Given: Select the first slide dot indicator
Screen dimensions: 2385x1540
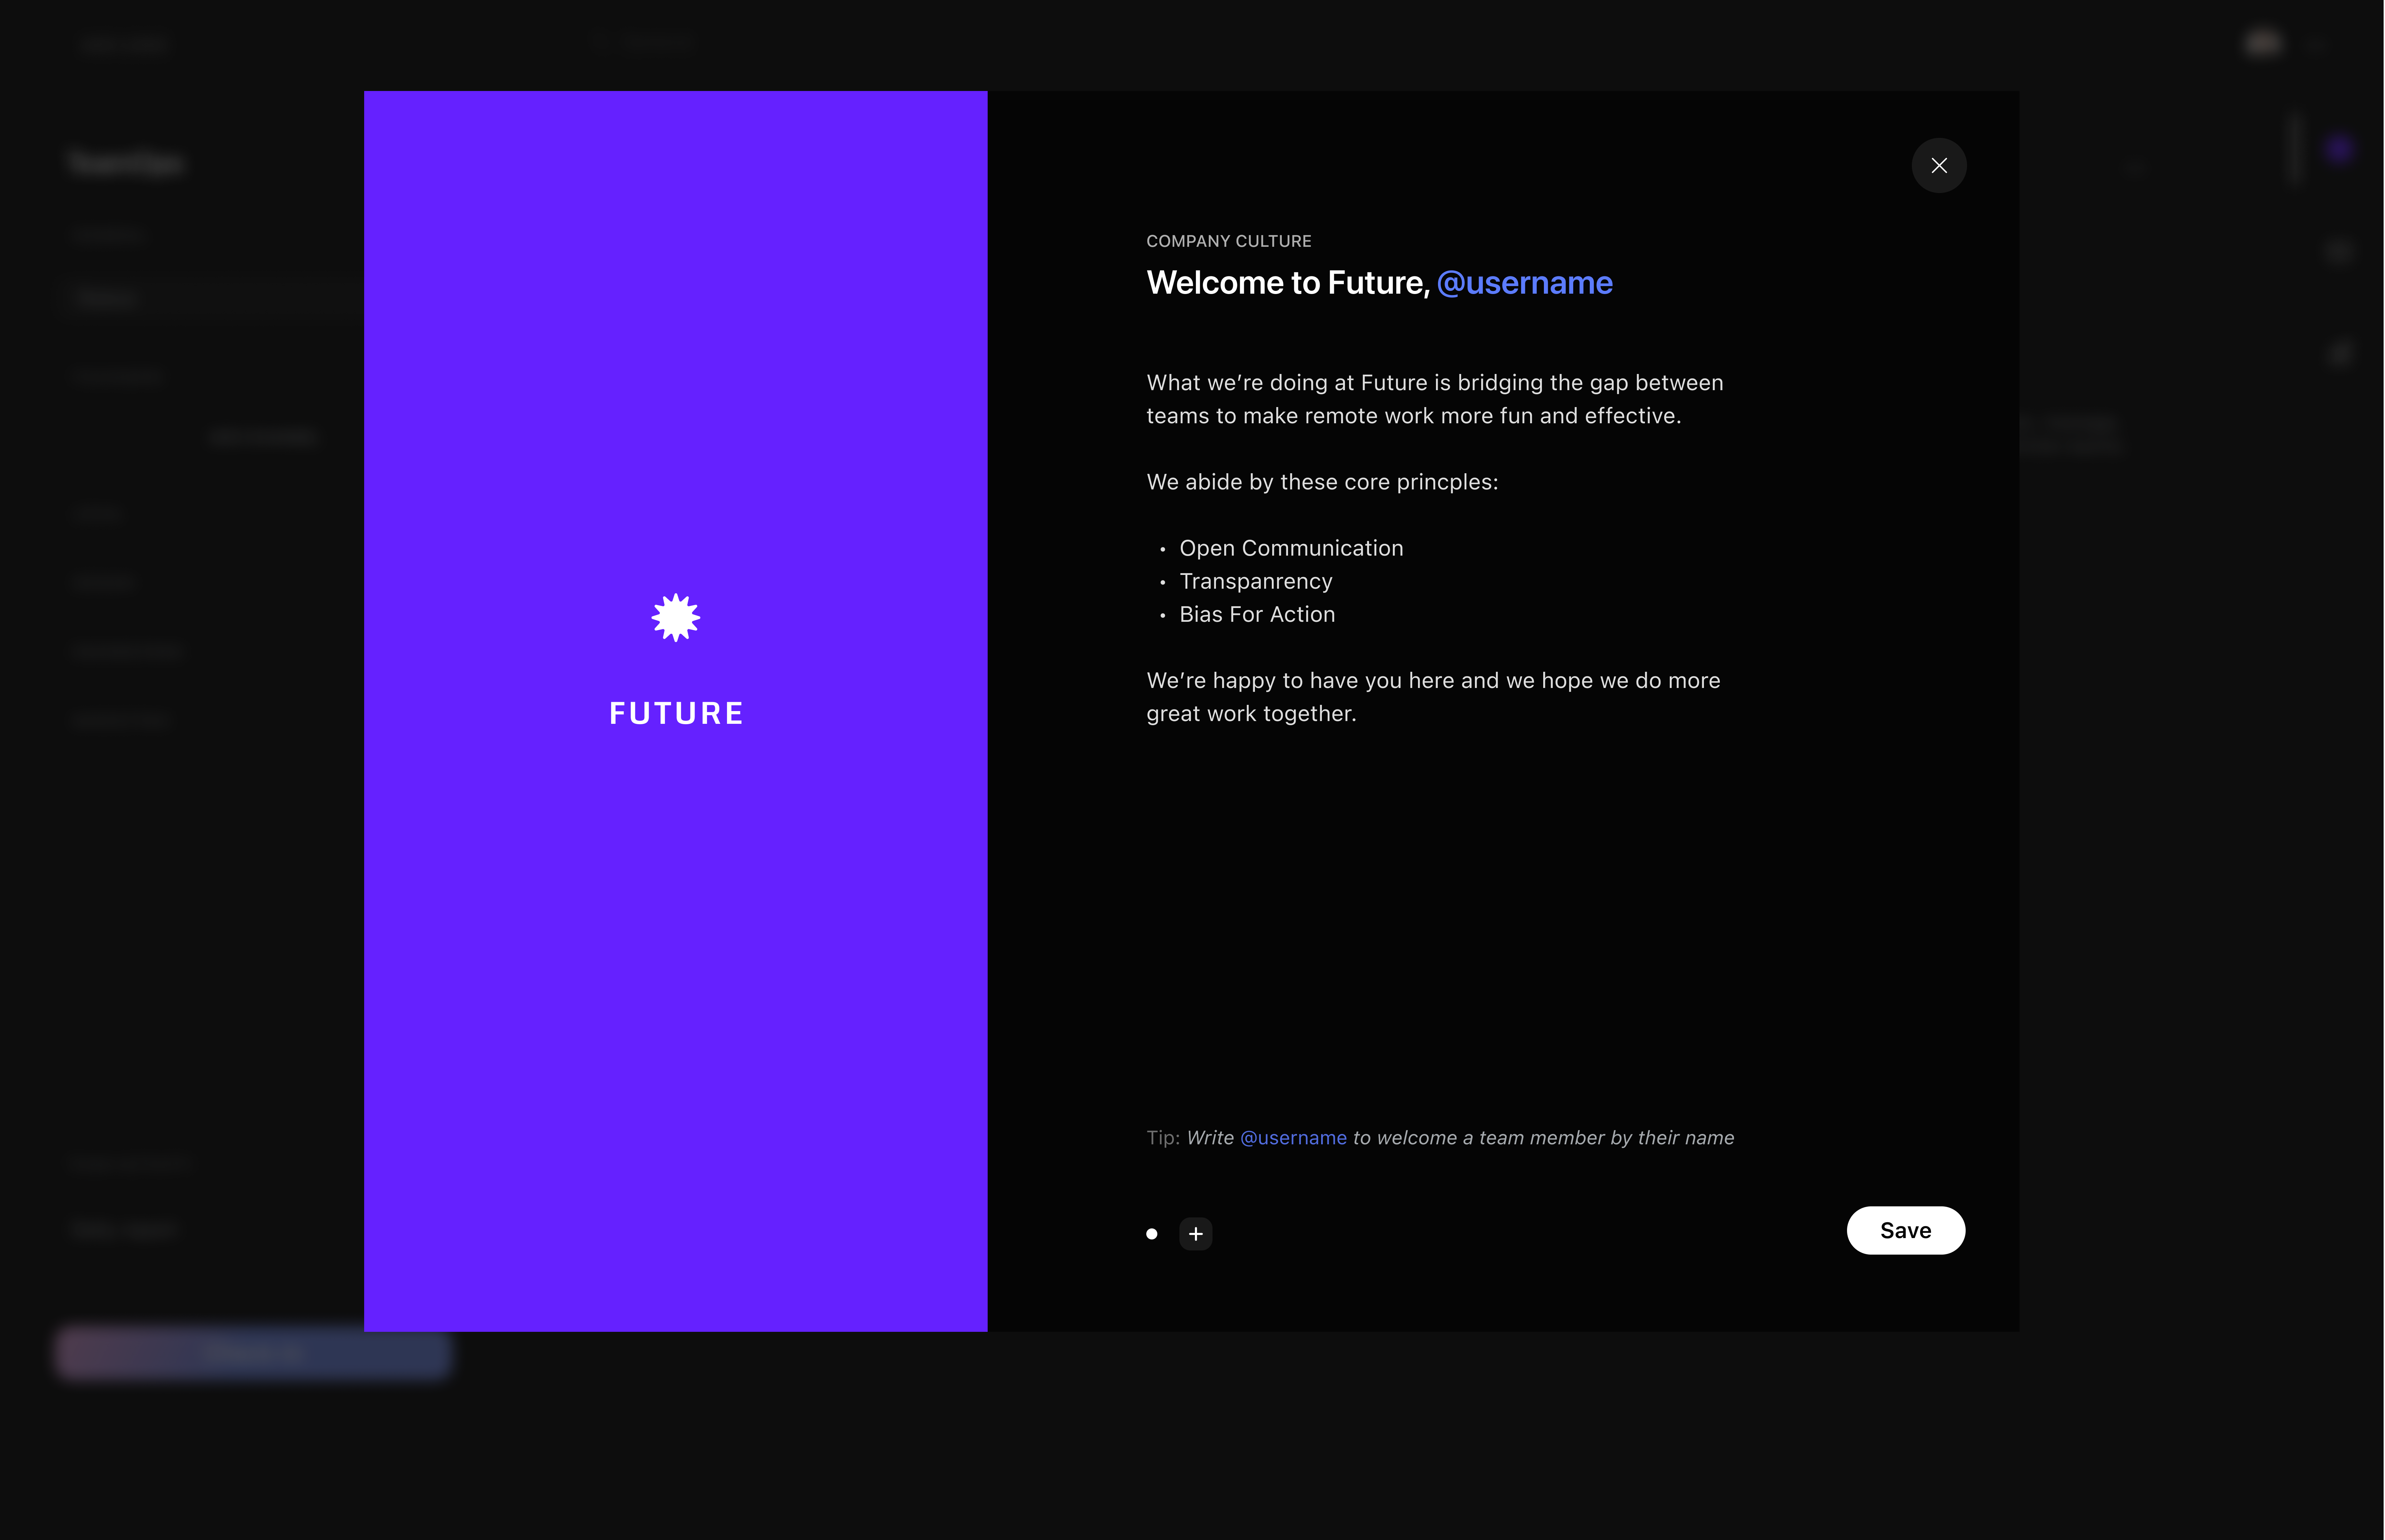Looking at the screenshot, I should pyautogui.click(x=1151, y=1234).
